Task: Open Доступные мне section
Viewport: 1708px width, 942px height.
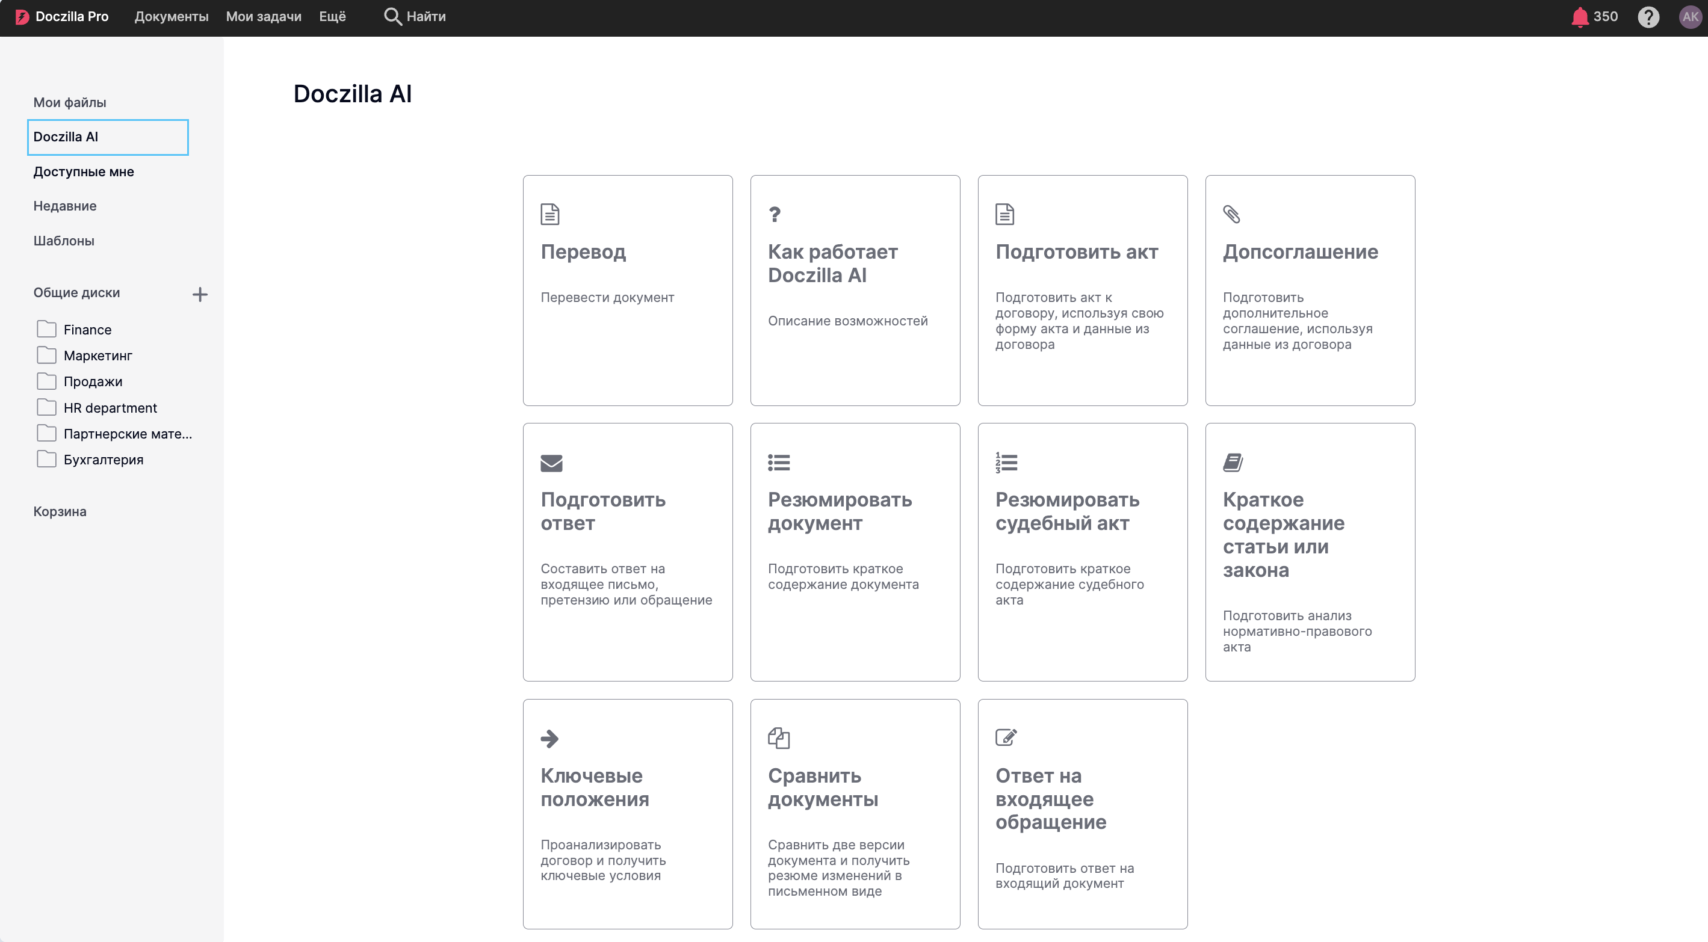Action: point(84,171)
